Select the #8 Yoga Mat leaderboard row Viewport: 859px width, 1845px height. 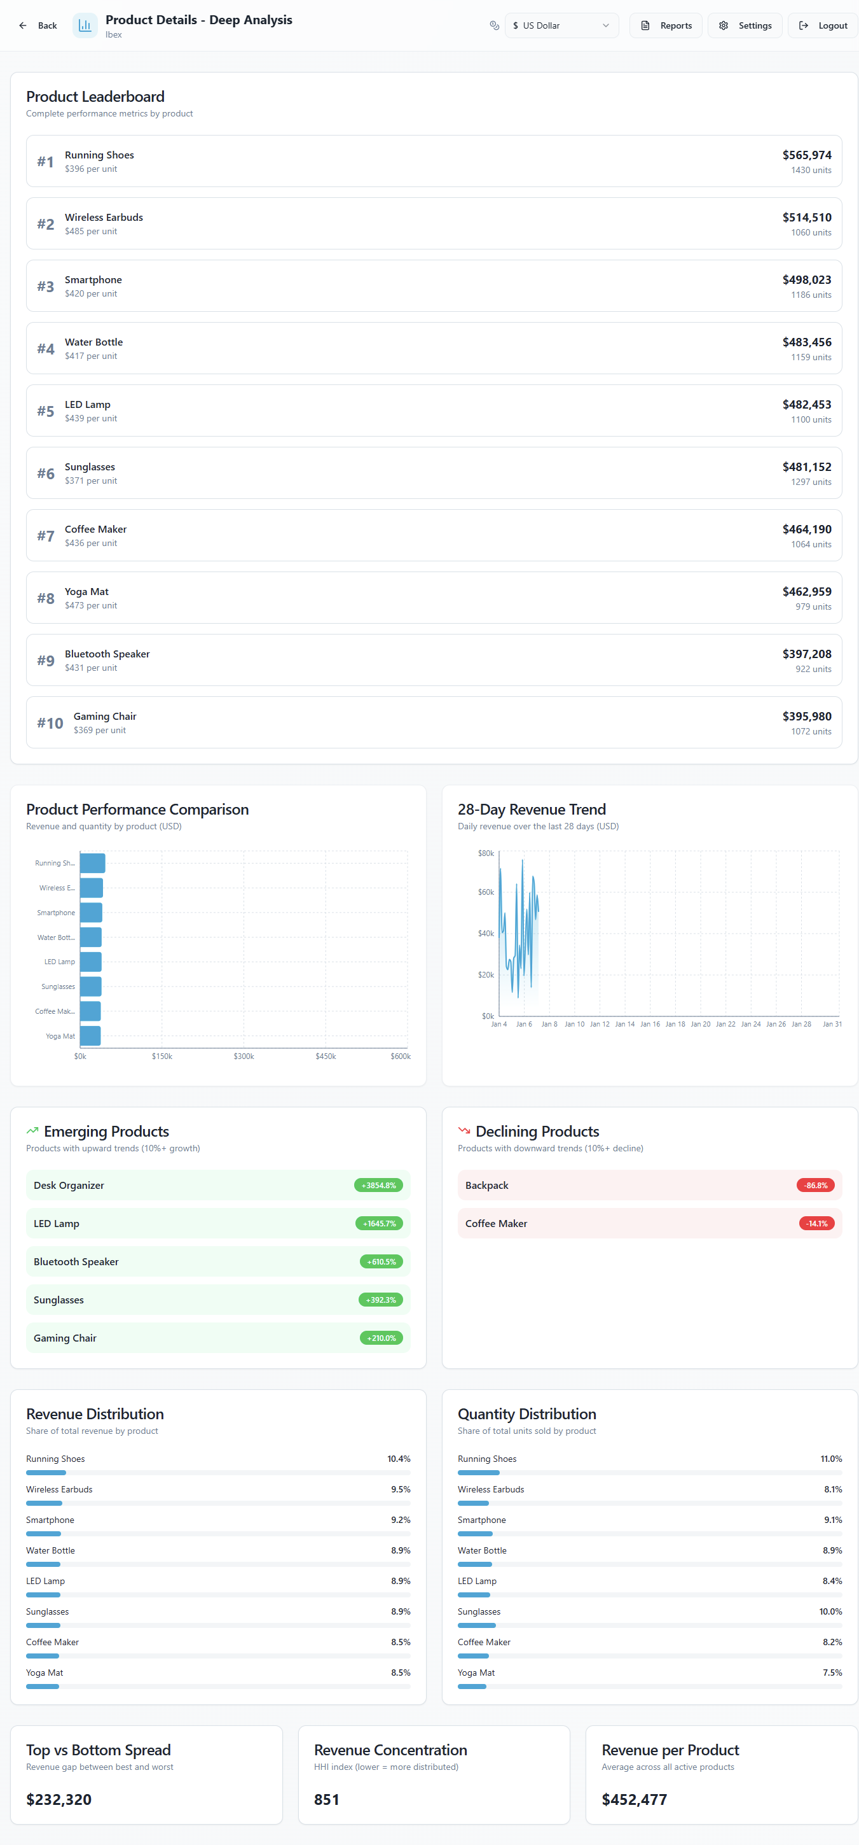(434, 598)
